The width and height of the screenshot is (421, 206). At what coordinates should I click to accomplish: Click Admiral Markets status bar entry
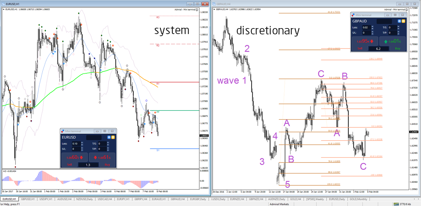(x=279, y=204)
